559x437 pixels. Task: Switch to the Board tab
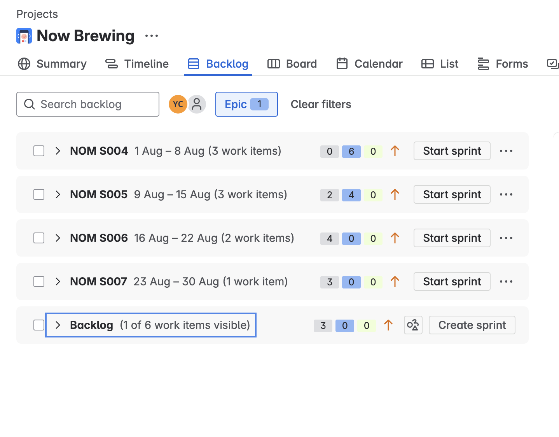pyautogui.click(x=292, y=64)
